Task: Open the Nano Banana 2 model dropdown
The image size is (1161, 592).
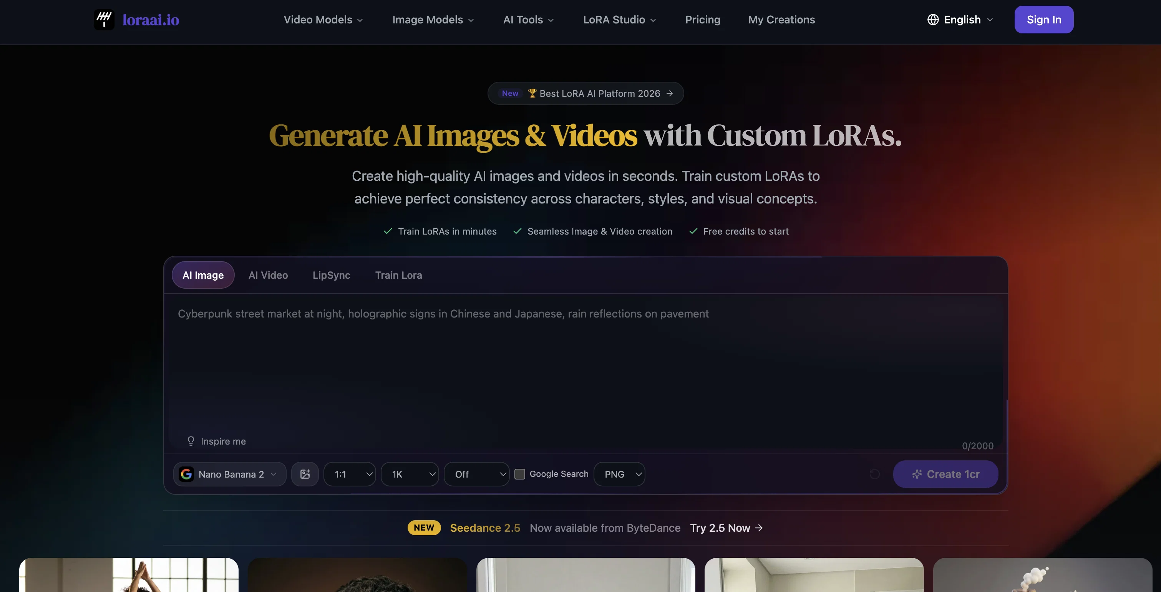Action: click(x=230, y=474)
